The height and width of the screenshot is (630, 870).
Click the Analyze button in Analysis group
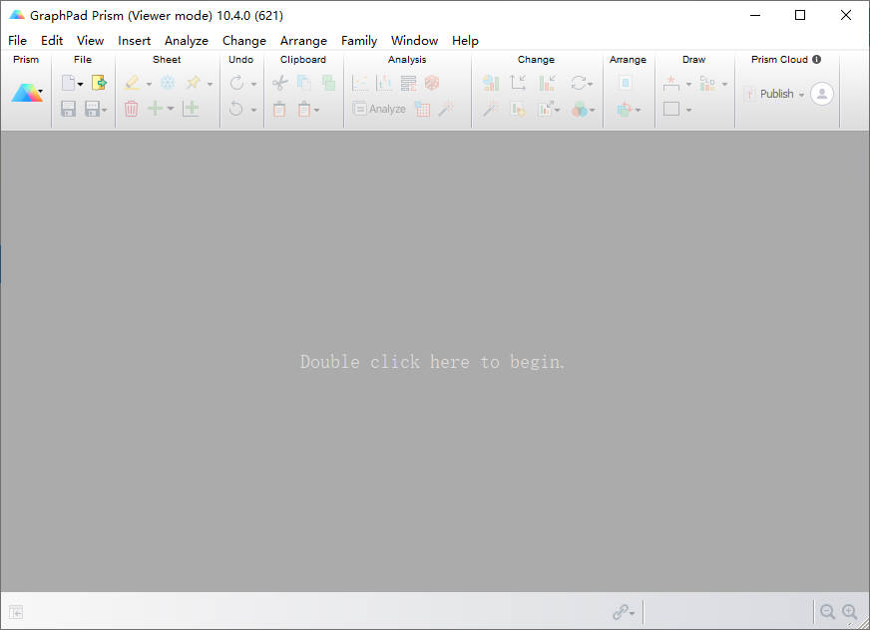point(379,109)
